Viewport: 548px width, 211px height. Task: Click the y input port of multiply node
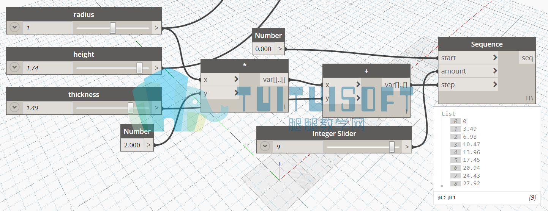(x=220, y=93)
